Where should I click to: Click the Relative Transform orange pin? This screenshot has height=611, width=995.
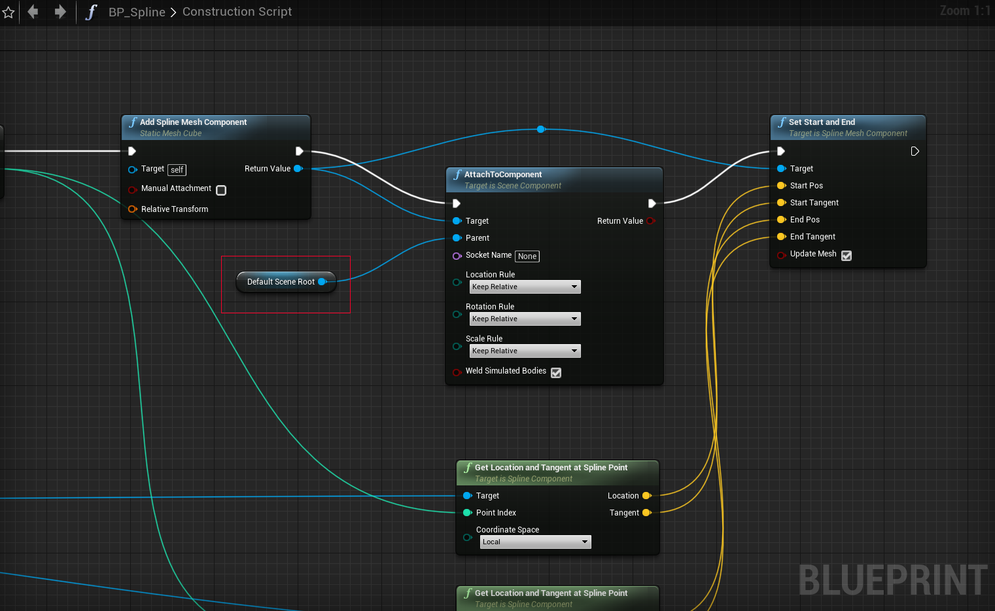coord(132,209)
